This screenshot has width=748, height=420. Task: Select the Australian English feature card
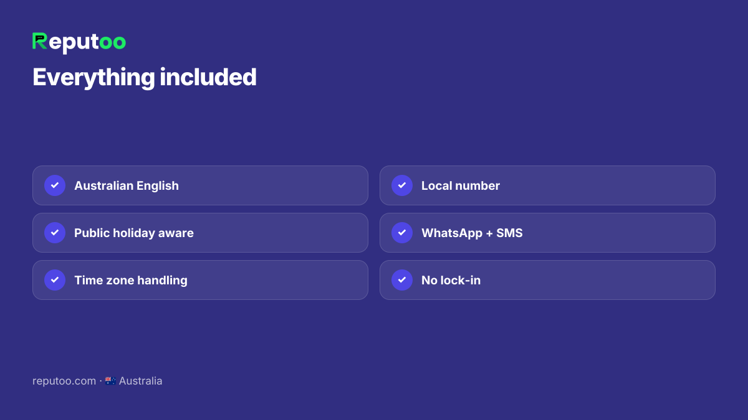[x=200, y=185]
